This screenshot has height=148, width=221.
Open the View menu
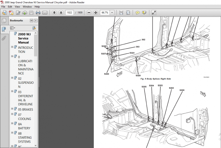tap(17, 7)
